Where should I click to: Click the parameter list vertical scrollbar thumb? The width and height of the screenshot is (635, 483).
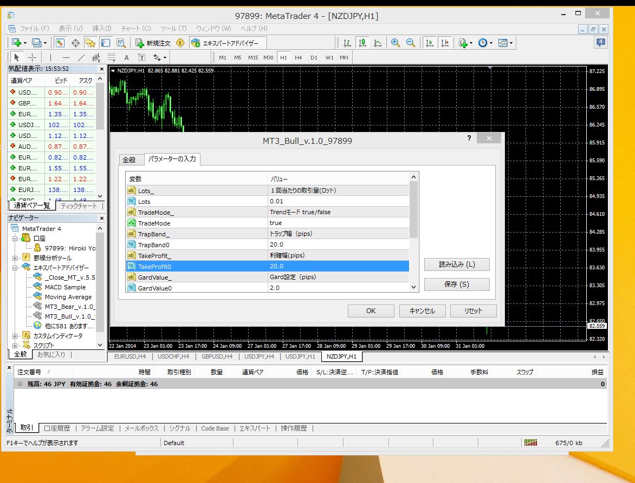(413, 209)
